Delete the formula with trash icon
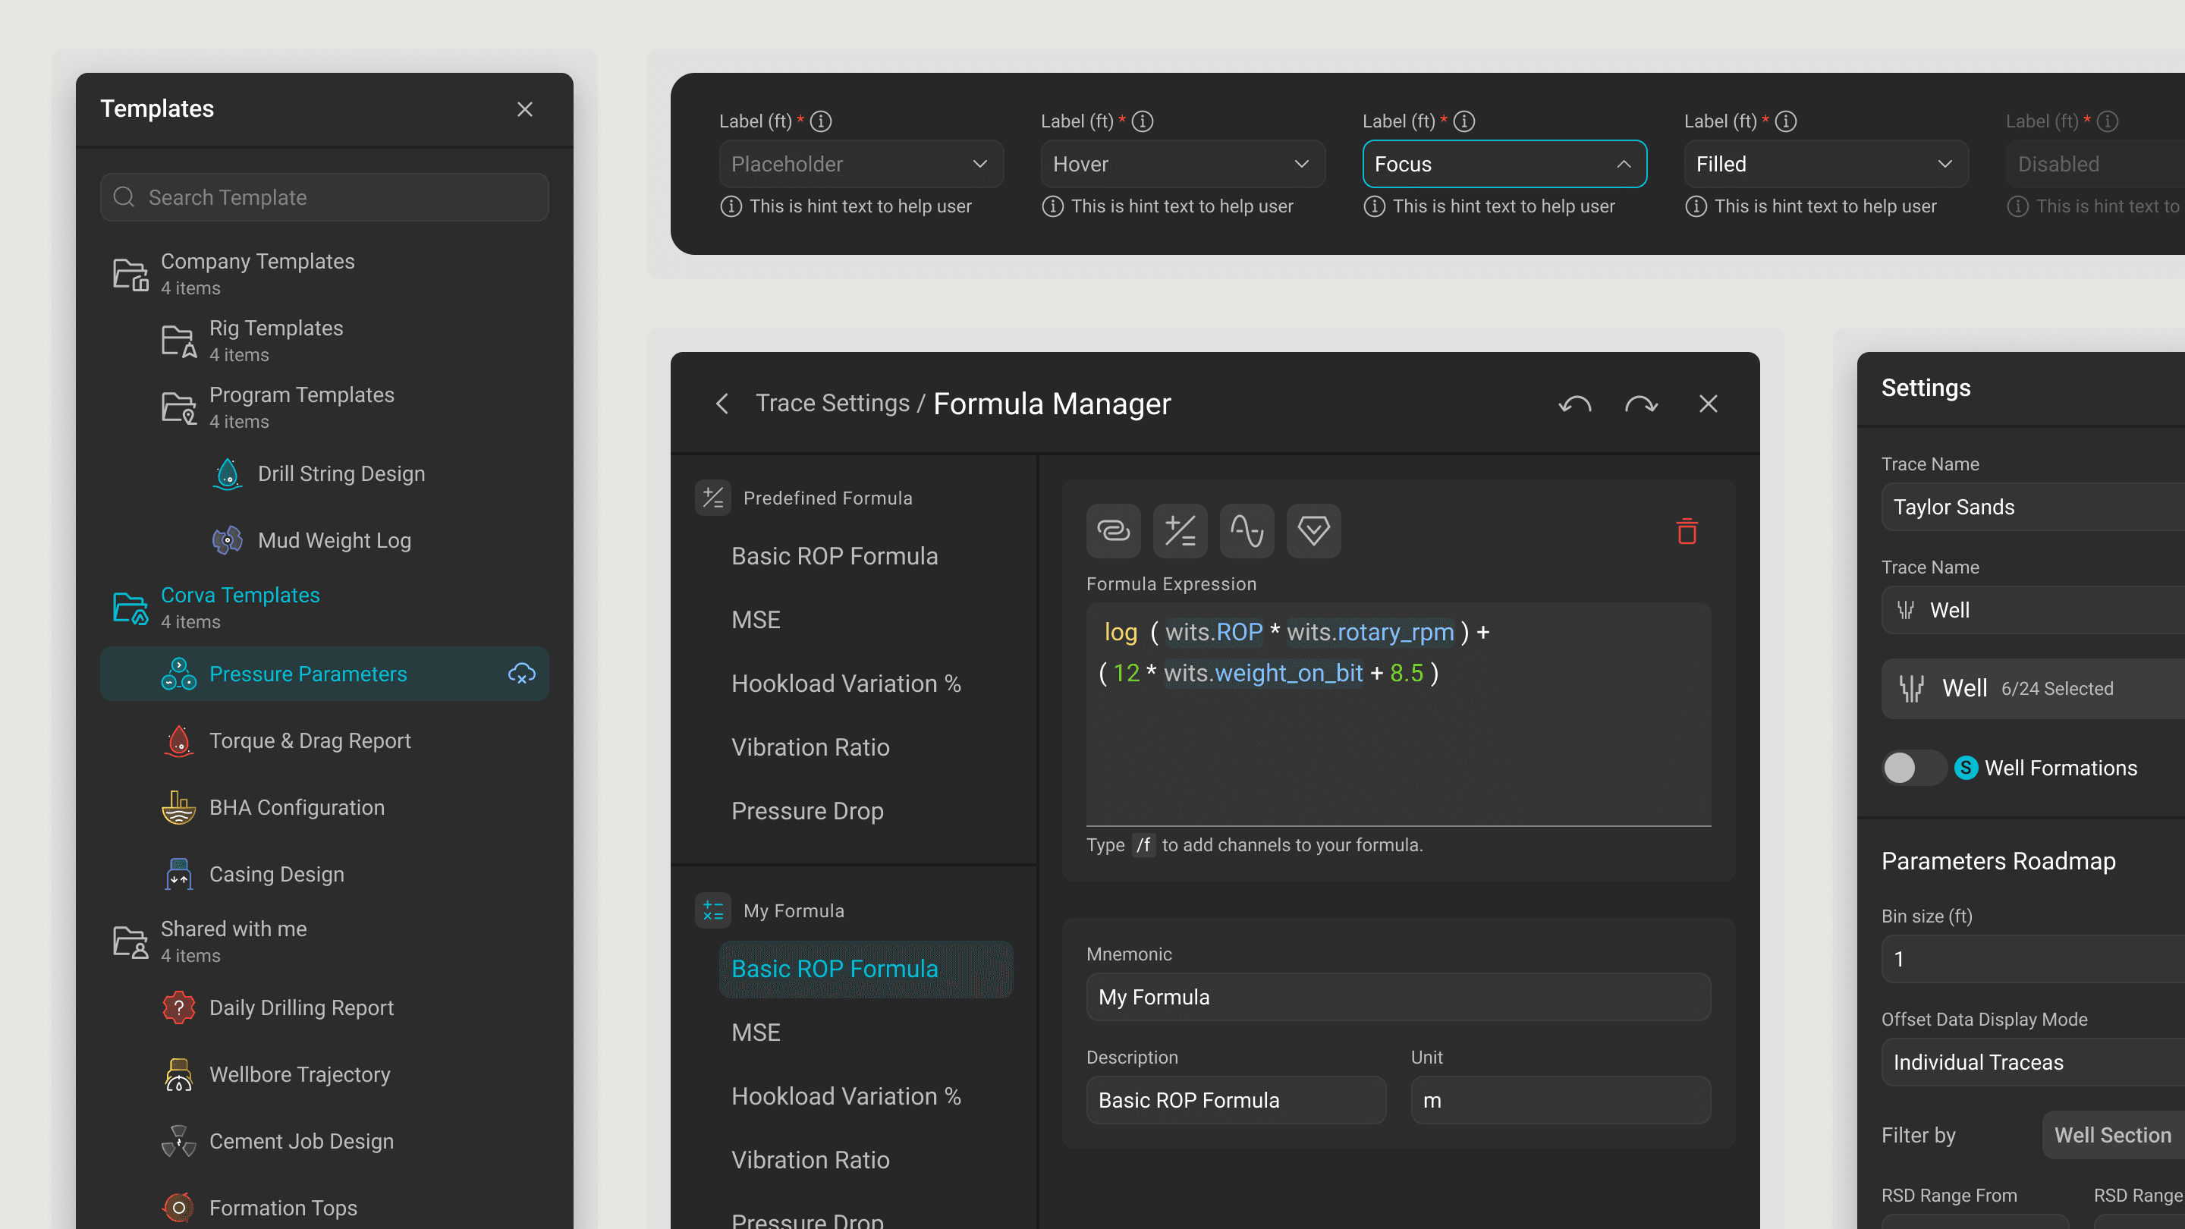This screenshot has width=2185, height=1229. pos(1687,531)
